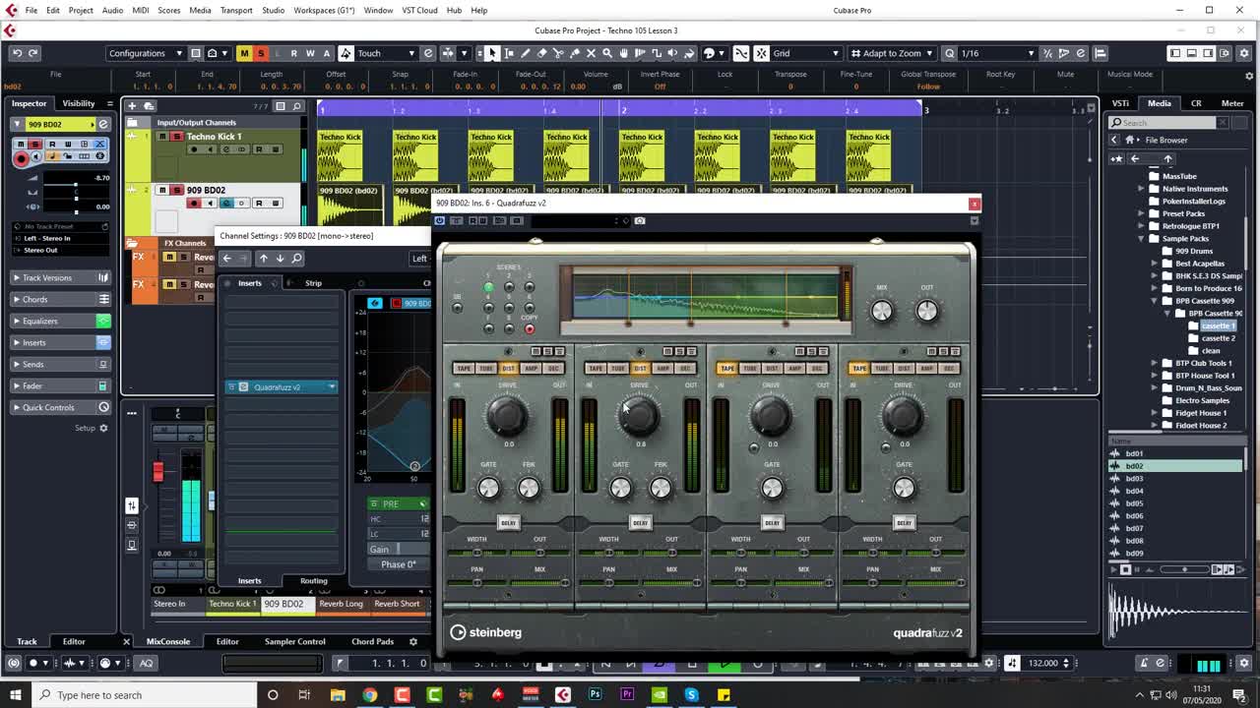Record-enable the 909 BD02 track
Viewport: 1260px width, 708px height.
point(194,204)
